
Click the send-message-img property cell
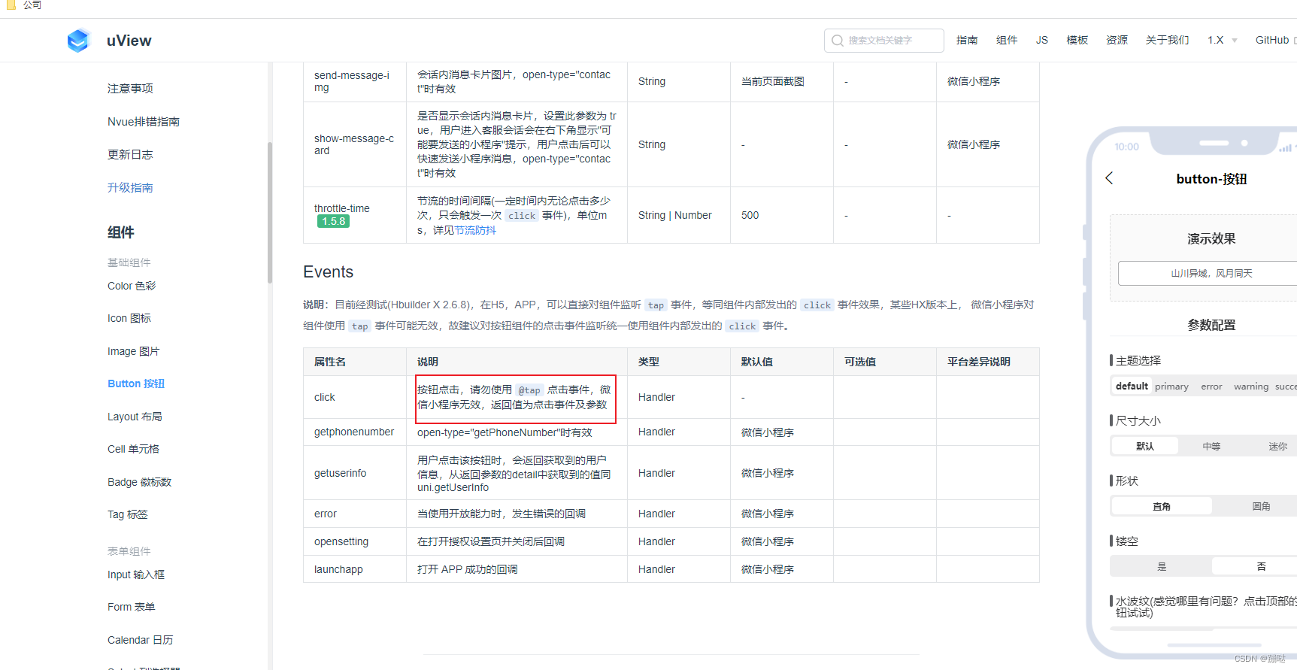354,81
